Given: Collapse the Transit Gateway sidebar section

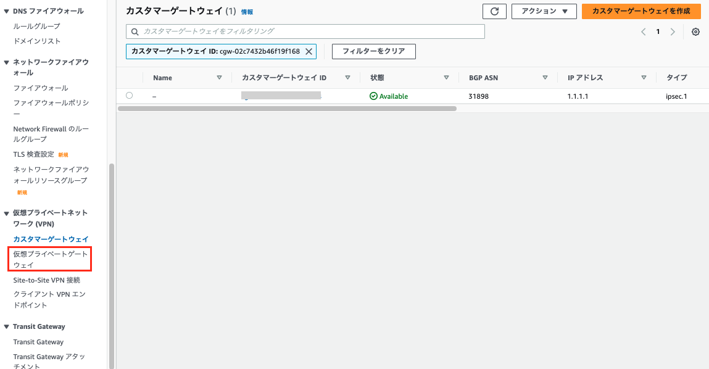Looking at the screenshot, I should click(x=6, y=326).
